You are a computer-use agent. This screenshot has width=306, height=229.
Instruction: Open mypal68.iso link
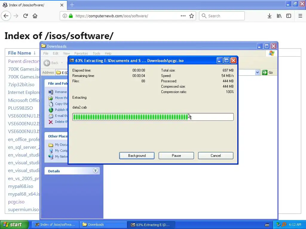(21, 186)
